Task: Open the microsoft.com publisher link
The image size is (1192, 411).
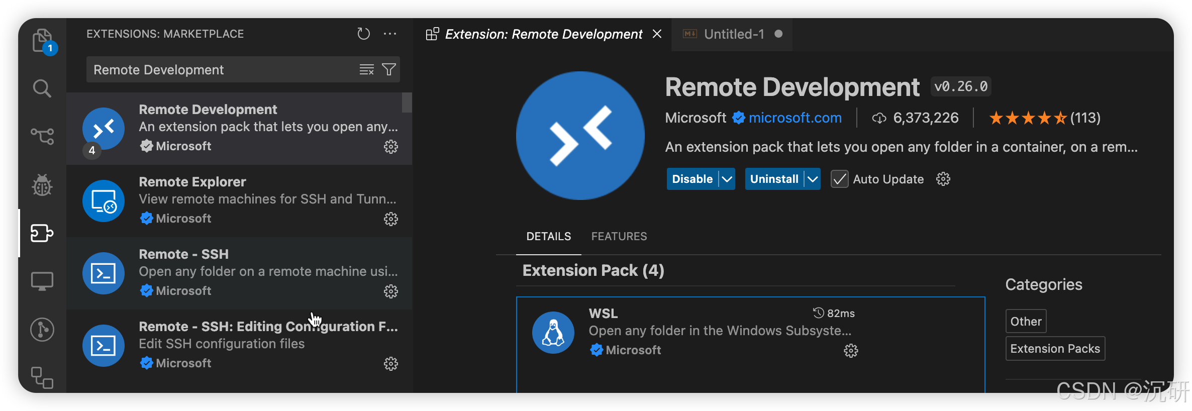Action: [x=795, y=118]
